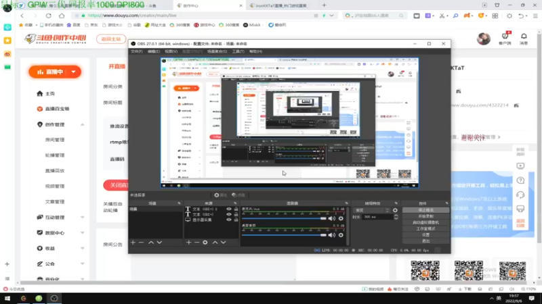Open OBS 帮助(H) menu
This screenshot has height=304, width=542.
255,51
